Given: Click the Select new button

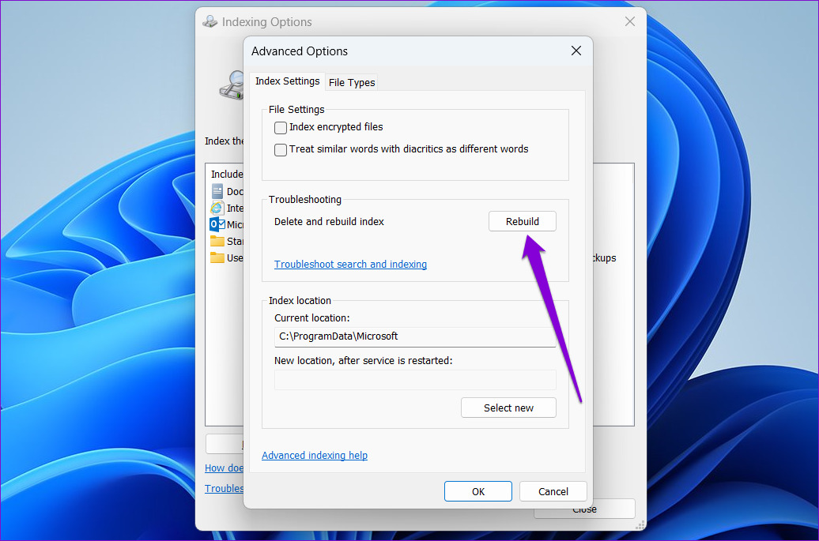Looking at the screenshot, I should coord(508,408).
